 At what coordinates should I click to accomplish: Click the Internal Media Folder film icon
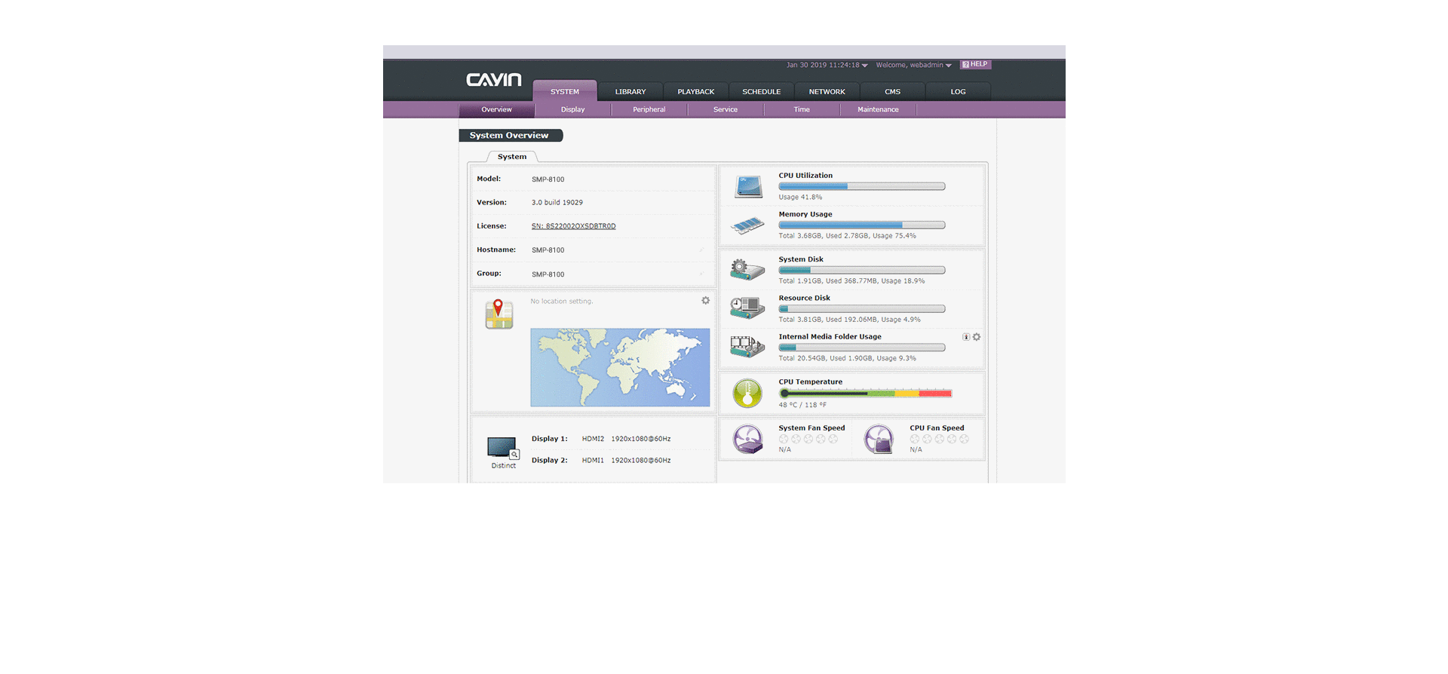747,347
